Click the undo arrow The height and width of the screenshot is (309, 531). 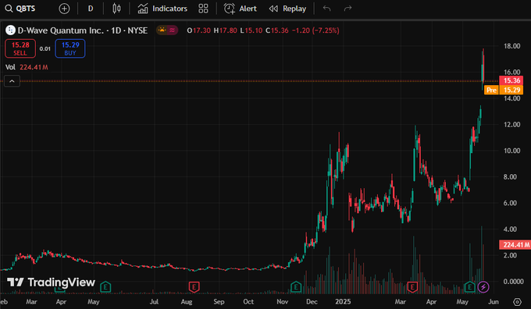(x=326, y=9)
